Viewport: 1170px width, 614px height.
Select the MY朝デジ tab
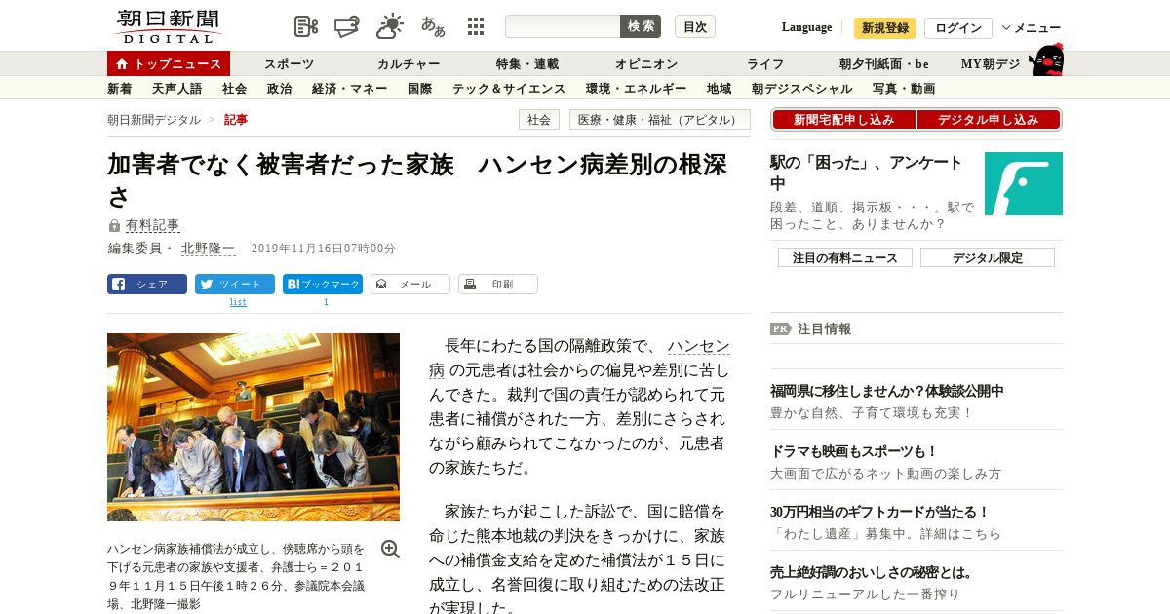(x=991, y=64)
